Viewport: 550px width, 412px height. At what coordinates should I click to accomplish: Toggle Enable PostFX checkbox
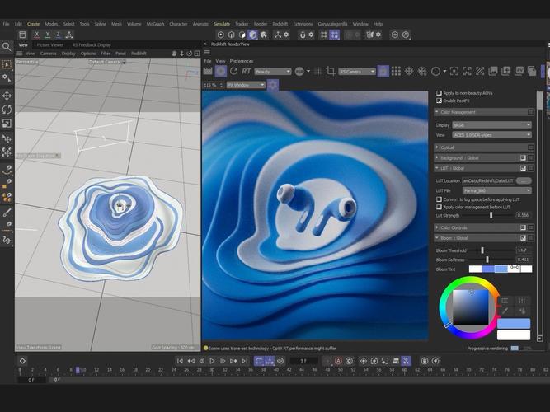(439, 101)
